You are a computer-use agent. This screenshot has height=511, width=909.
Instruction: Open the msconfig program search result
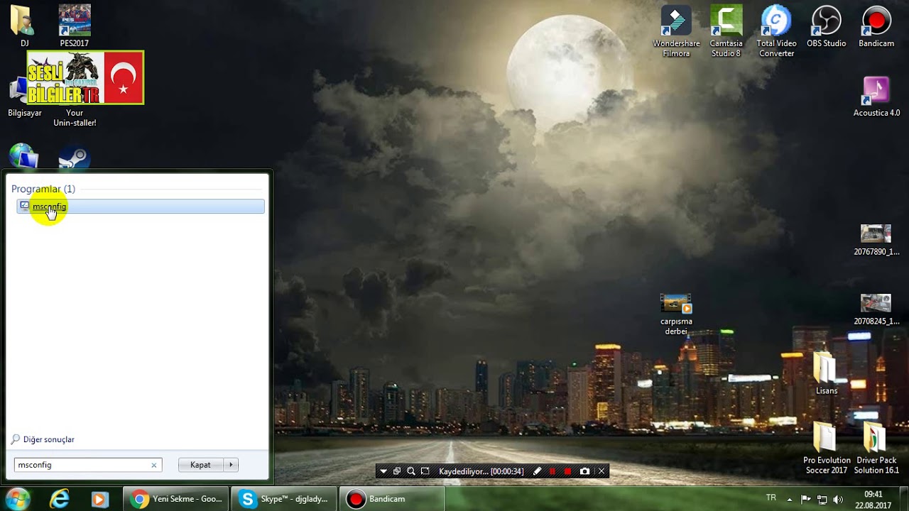[49, 207]
